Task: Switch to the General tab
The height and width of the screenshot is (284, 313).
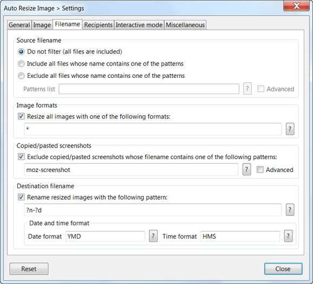Action: pos(19,25)
